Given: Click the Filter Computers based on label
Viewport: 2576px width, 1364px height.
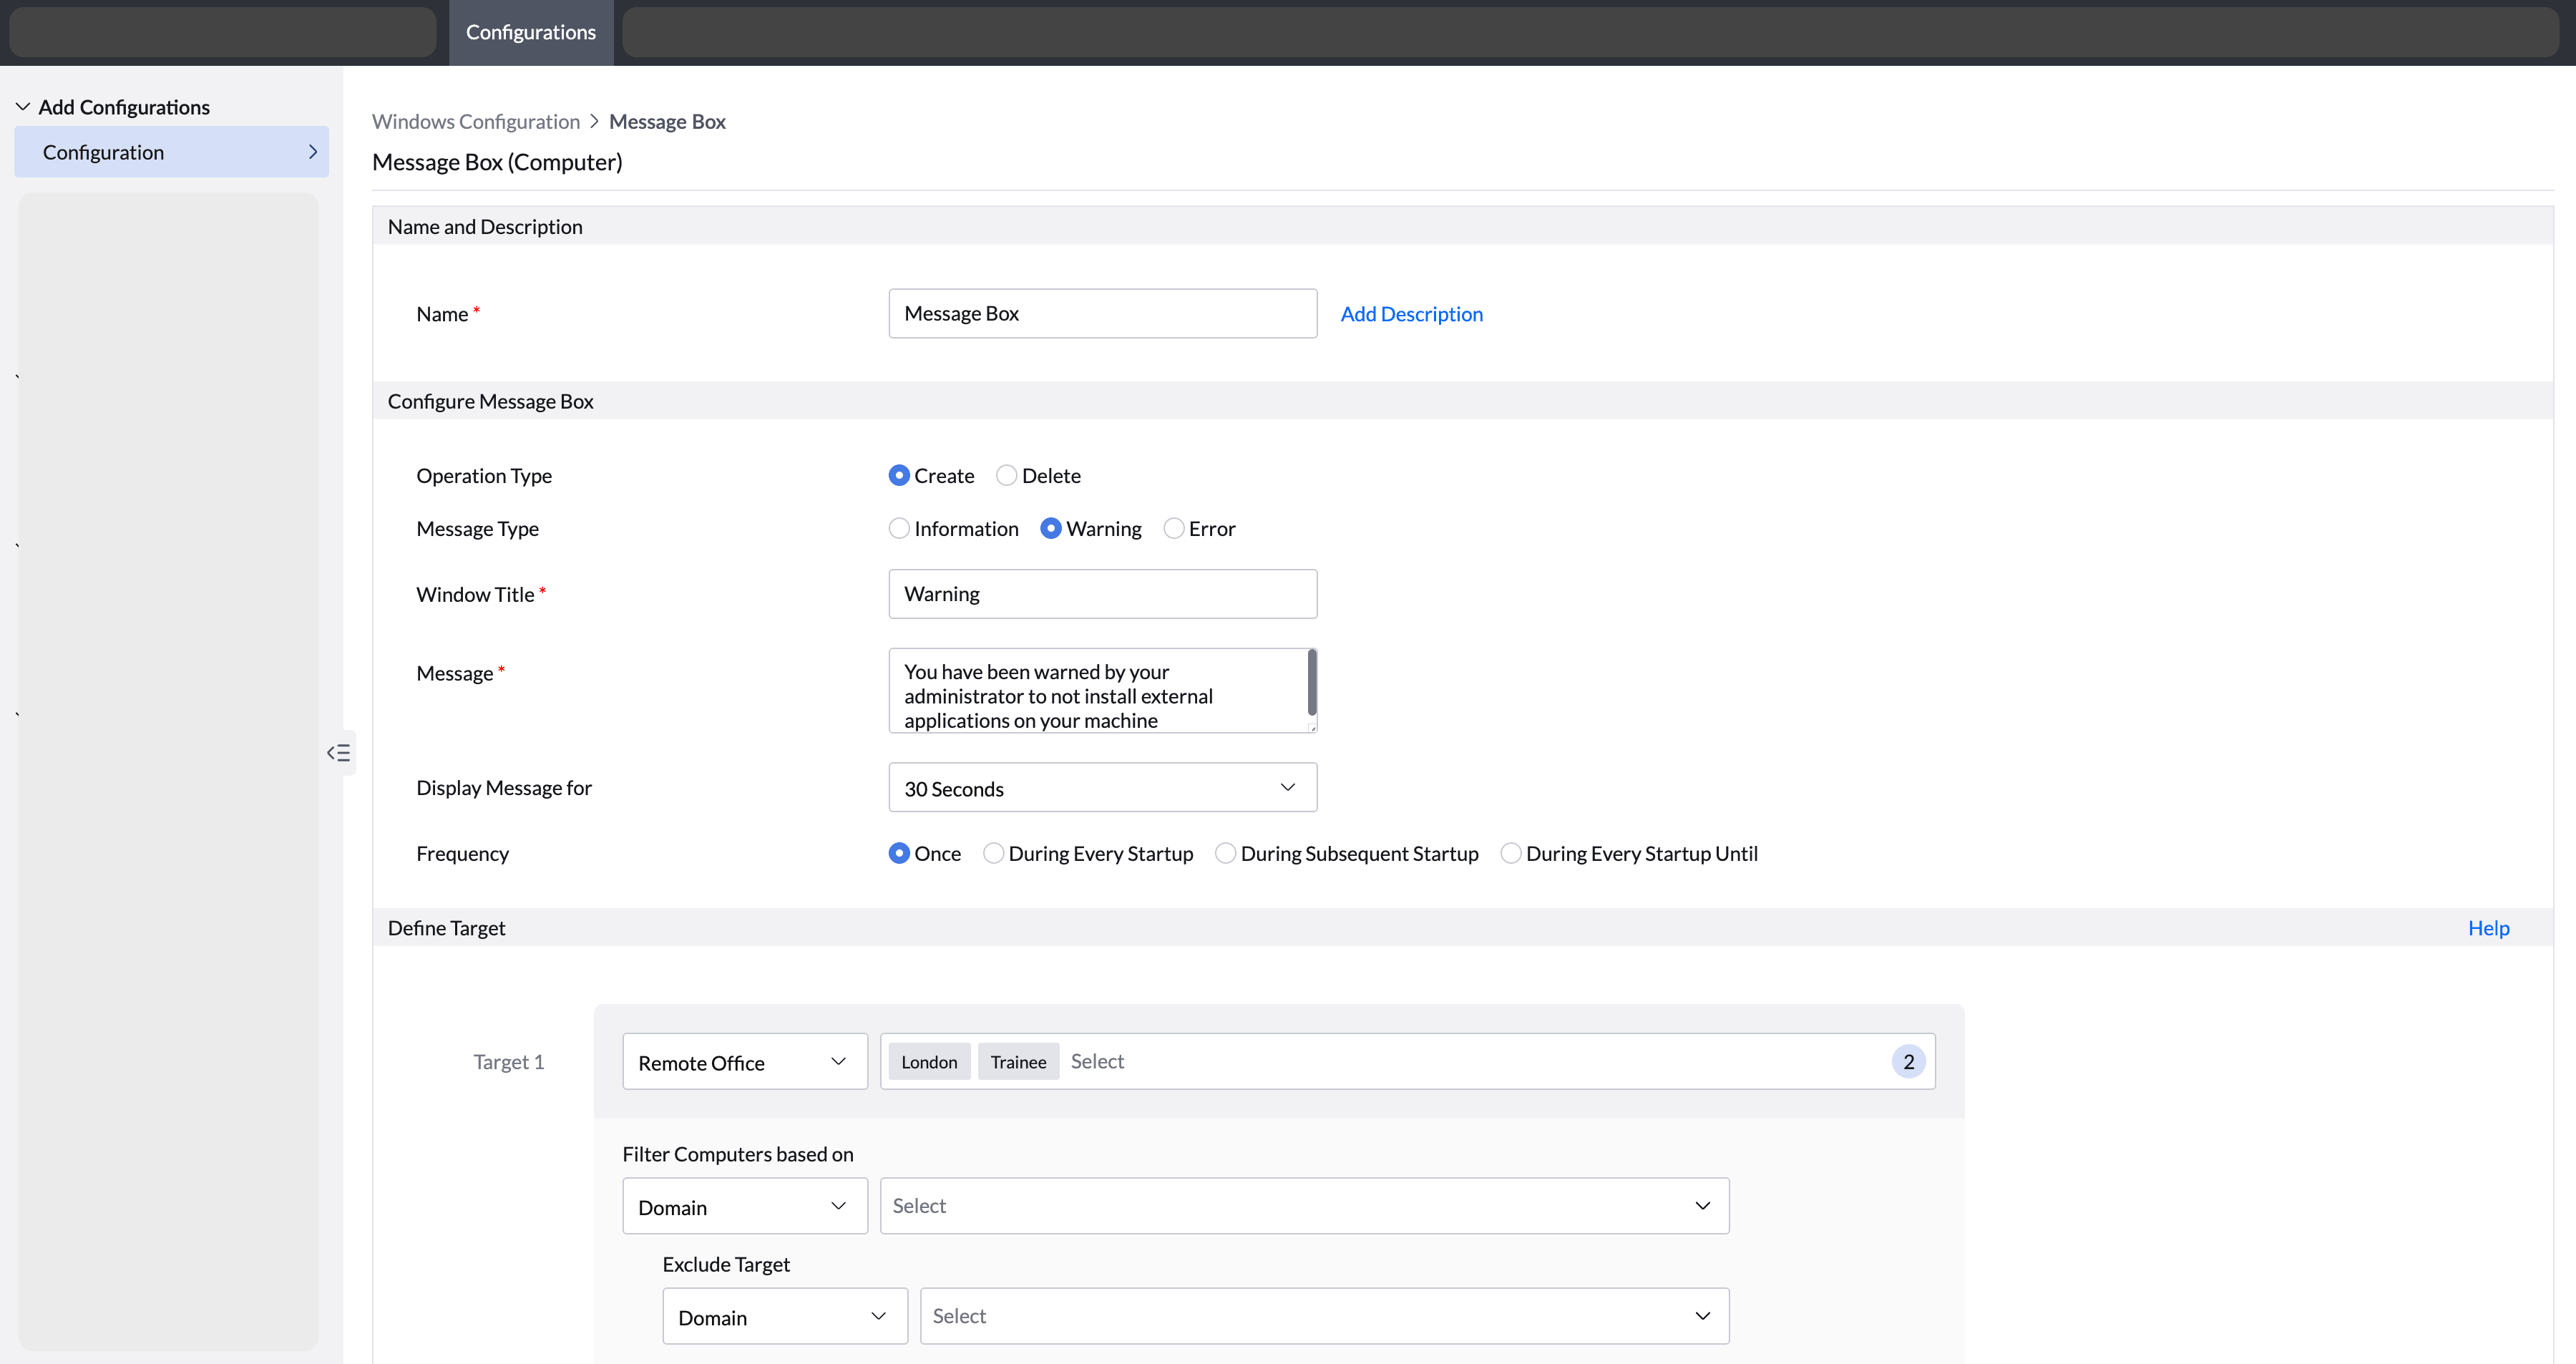Looking at the screenshot, I should click(x=738, y=1154).
